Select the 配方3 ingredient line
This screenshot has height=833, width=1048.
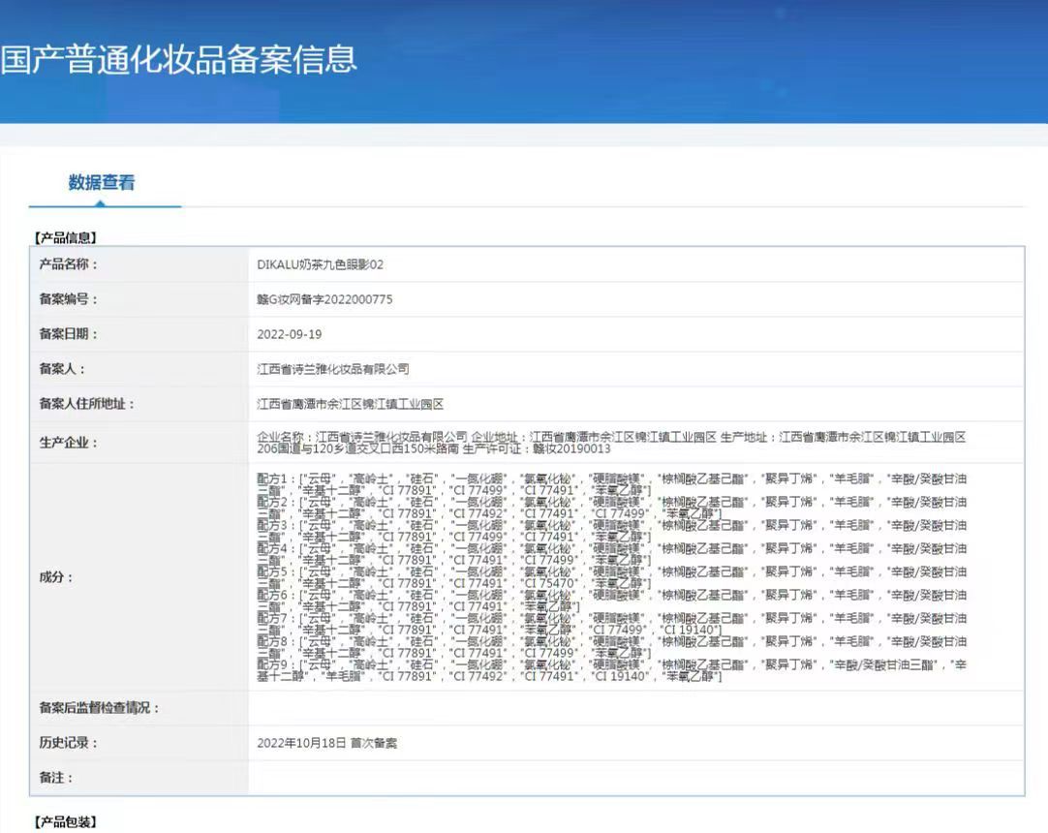[611, 531]
